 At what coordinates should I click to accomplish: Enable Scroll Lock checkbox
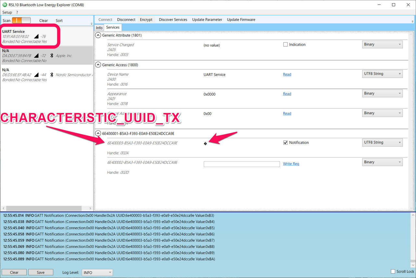[393, 271]
